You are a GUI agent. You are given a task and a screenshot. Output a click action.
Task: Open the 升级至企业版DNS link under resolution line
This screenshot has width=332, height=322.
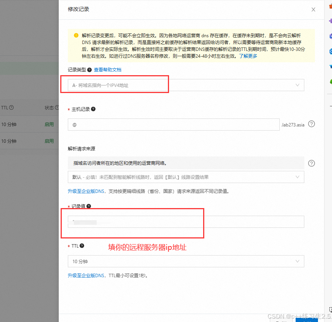click(86, 191)
